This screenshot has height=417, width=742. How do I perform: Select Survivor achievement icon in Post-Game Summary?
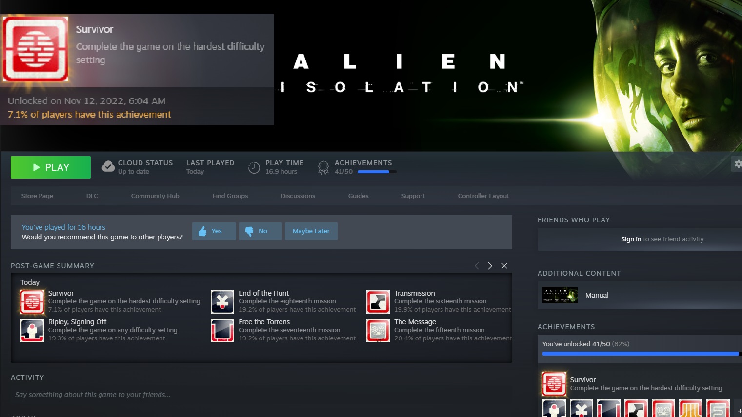[x=32, y=301]
